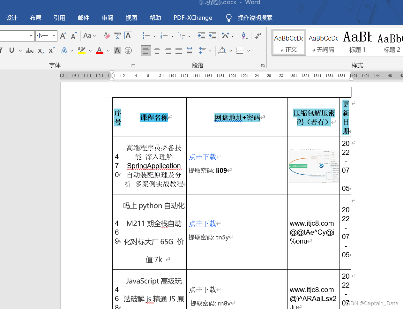
Task: Apply the 正文 style
Action: pyautogui.click(x=289, y=42)
